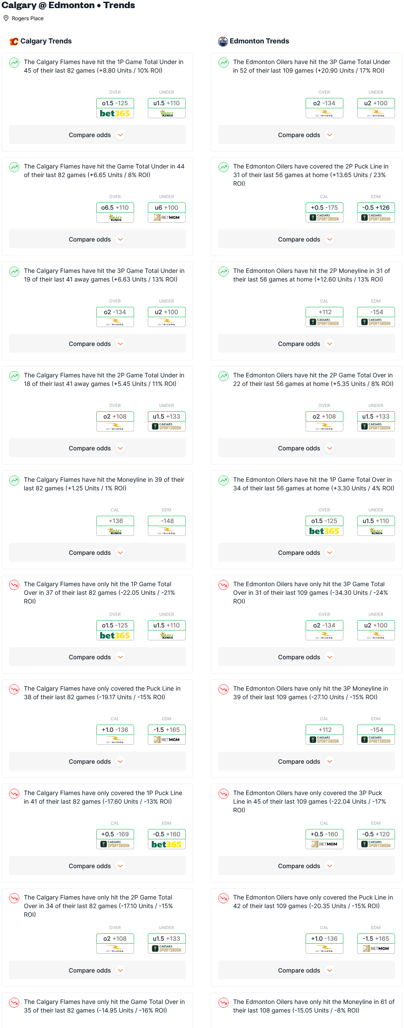Viewport: 404px width, 1028px height.
Task: Open Edmonton 2P Game Total Over trend text
Action: pyautogui.click(x=313, y=379)
